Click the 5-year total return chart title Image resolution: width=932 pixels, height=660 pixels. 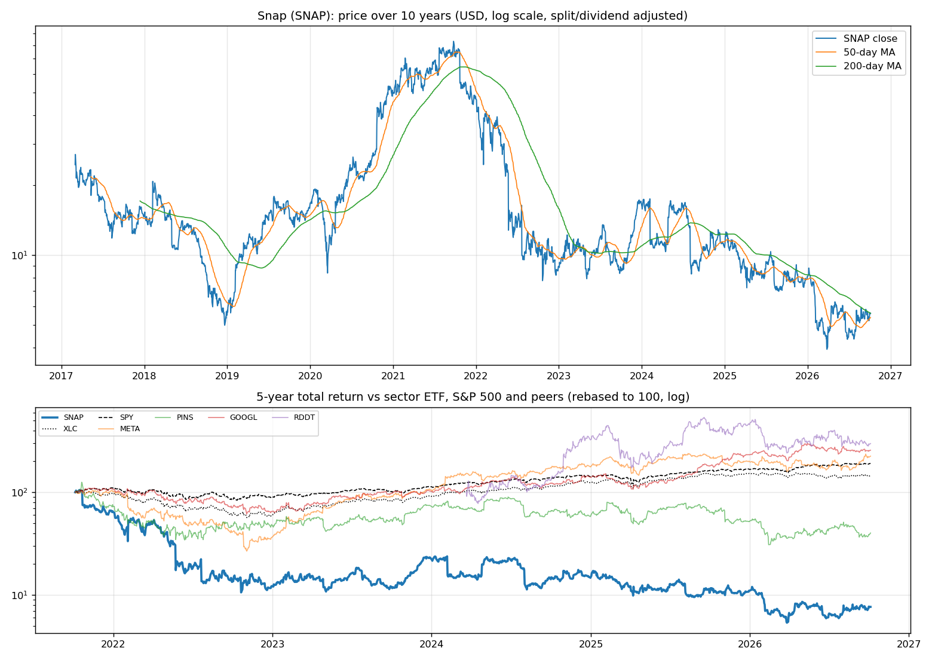473,397
